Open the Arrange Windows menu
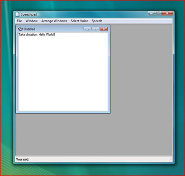The image size is (185, 176). (x=54, y=21)
